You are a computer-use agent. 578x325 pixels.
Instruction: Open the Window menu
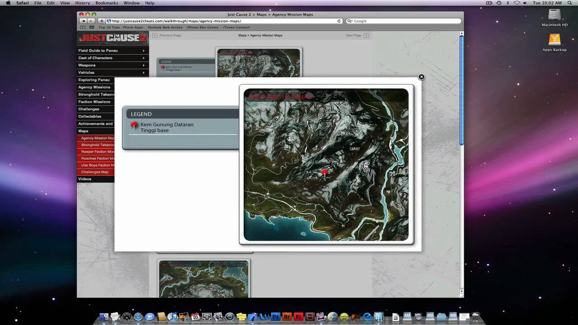131,3
